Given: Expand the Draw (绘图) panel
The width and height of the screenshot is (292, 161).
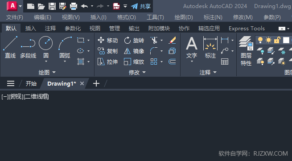Looking at the screenshot, I should [47, 72].
